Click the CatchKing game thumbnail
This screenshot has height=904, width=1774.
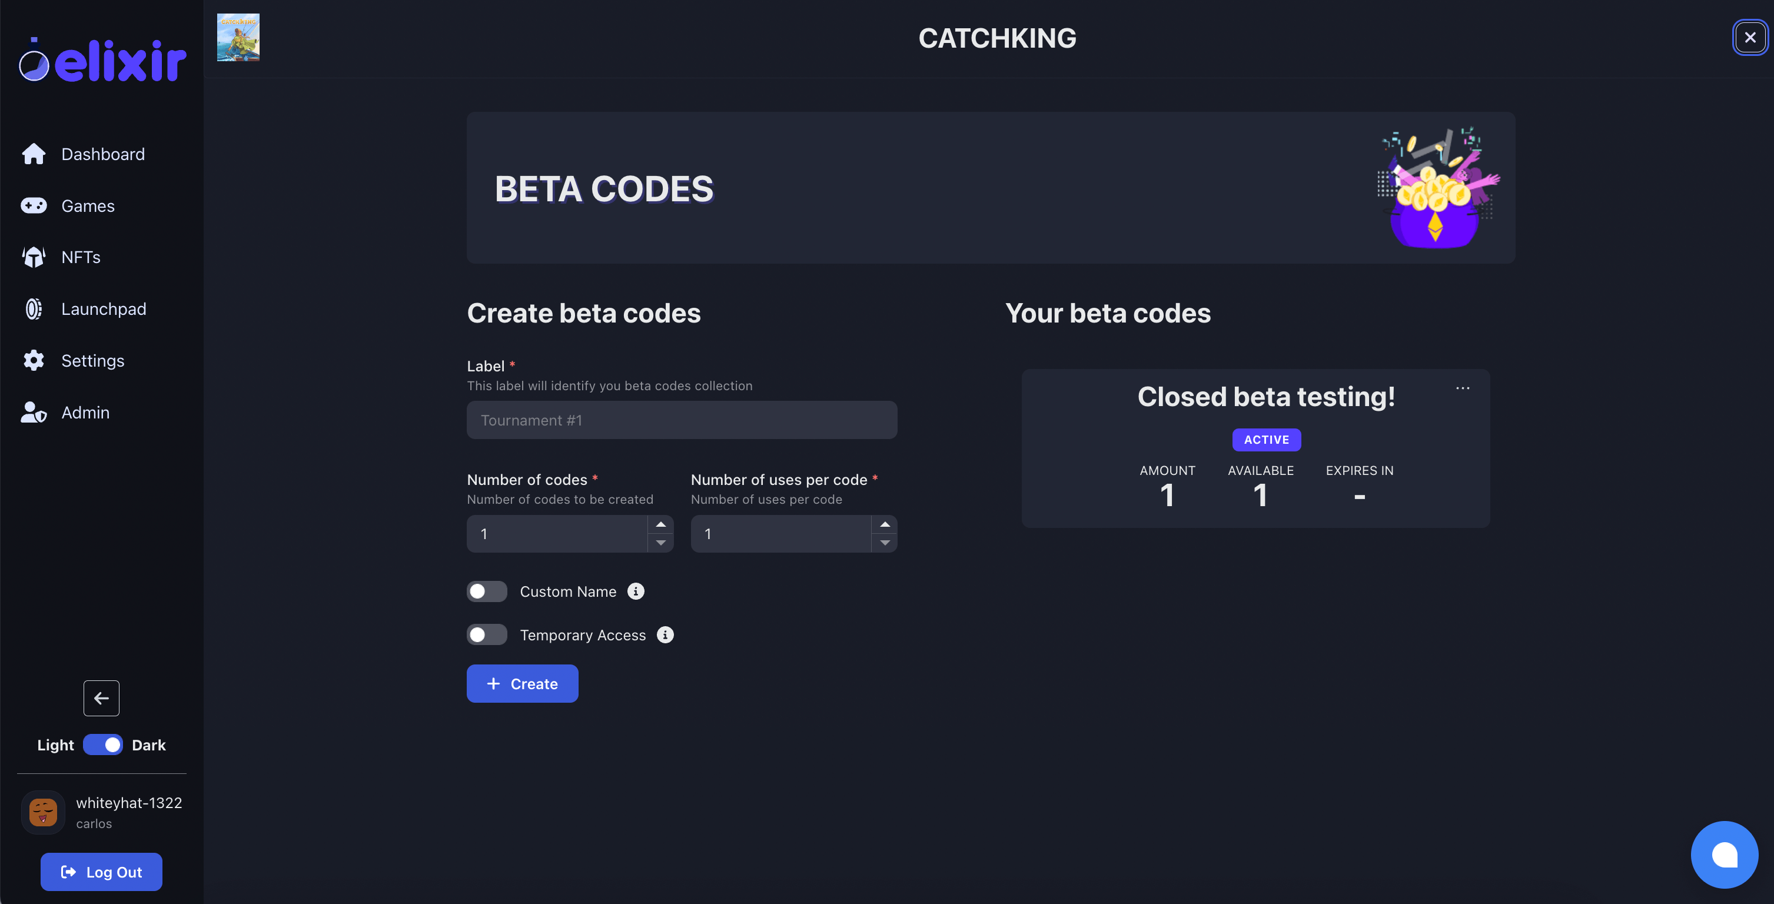tap(238, 37)
